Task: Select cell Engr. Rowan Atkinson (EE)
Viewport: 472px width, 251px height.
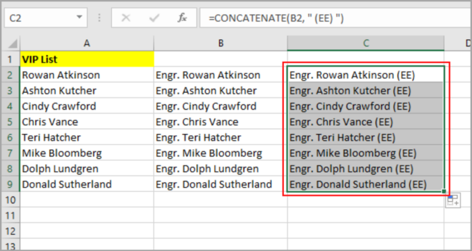Action: coord(365,75)
